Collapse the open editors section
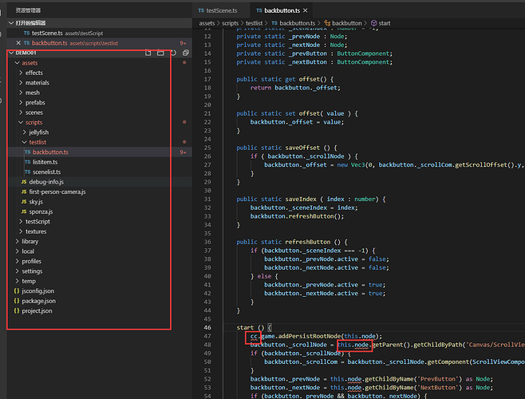 pos(32,23)
